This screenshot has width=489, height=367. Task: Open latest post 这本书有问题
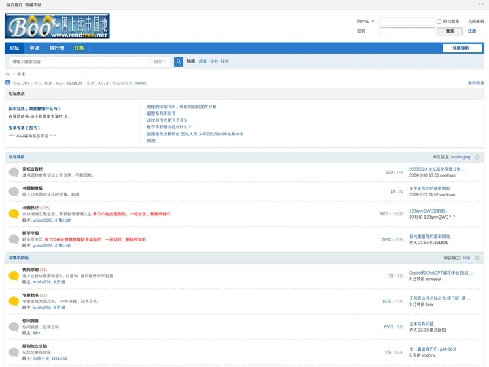click(x=421, y=324)
